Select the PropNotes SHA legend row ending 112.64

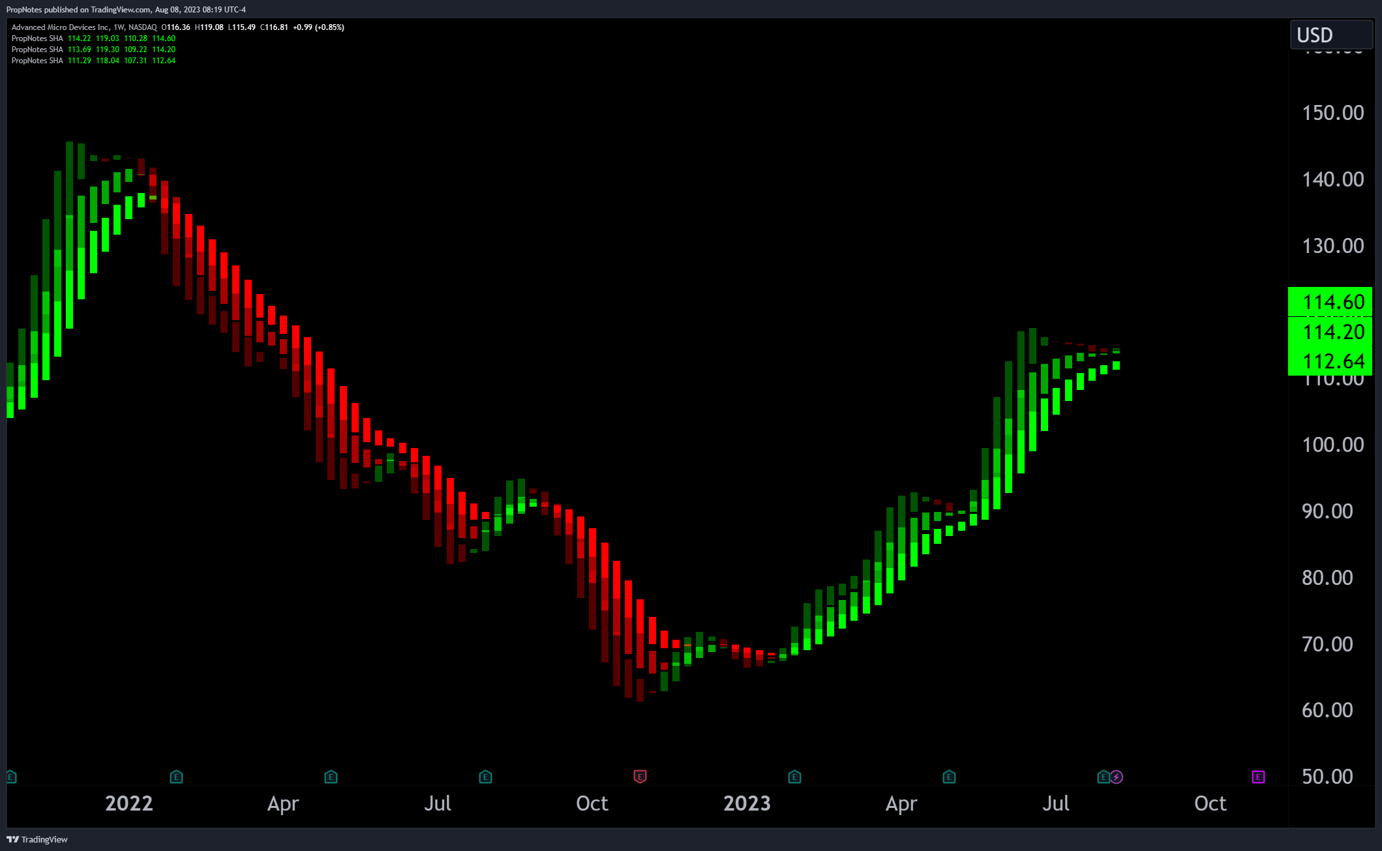point(93,61)
